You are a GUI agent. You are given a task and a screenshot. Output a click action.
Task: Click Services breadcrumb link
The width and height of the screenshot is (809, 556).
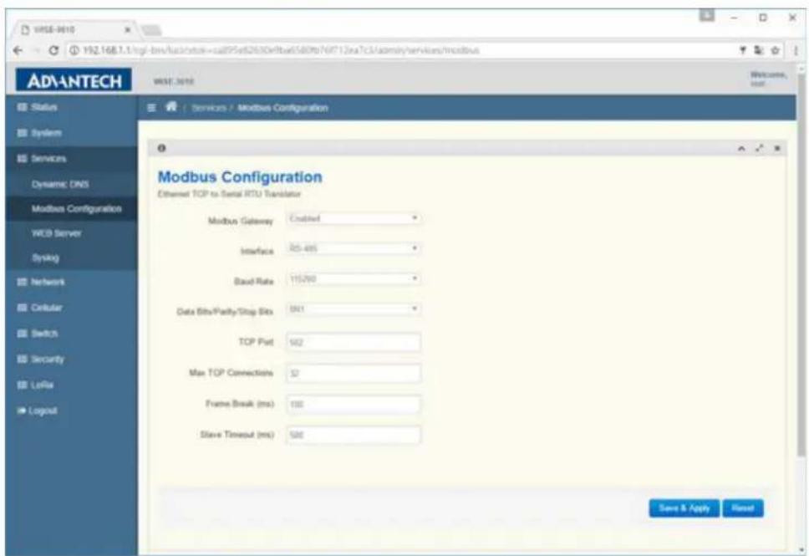(x=208, y=108)
